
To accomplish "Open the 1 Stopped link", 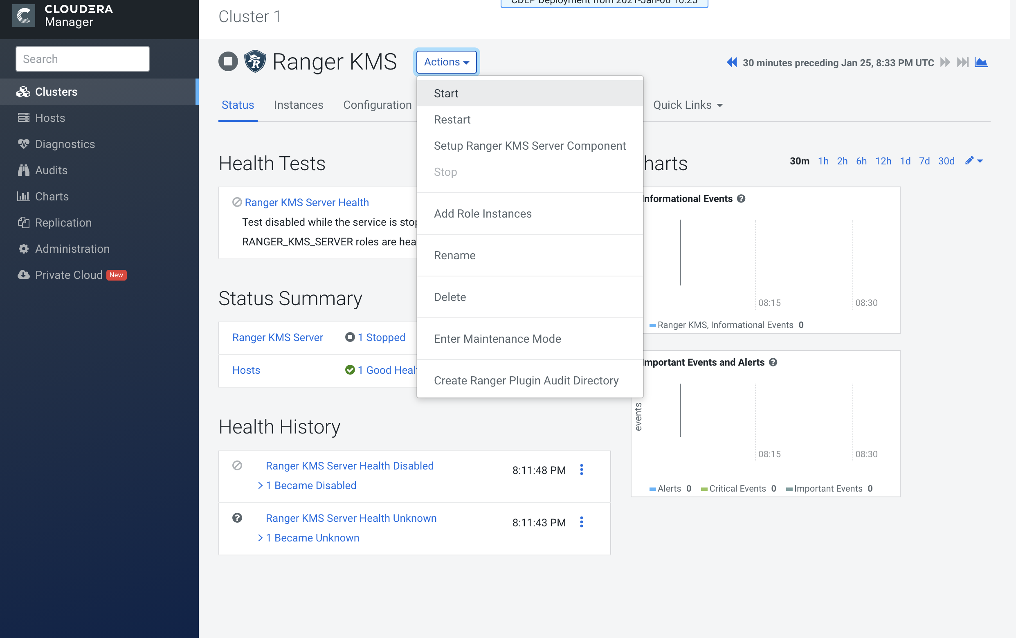I will pyautogui.click(x=382, y=337).
